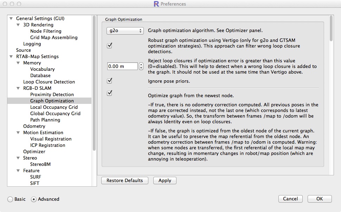Collapse the RGB-D SLAM disclosure triangle
Screen dimensions: 341x212
[18, 88]
